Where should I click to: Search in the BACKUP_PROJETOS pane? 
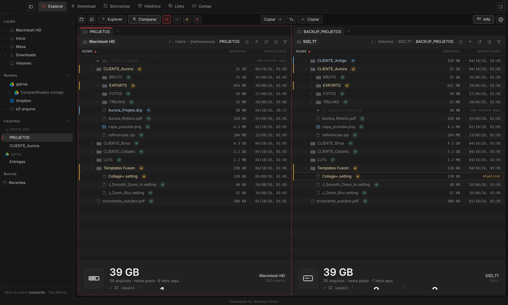(x=461, y=42)
